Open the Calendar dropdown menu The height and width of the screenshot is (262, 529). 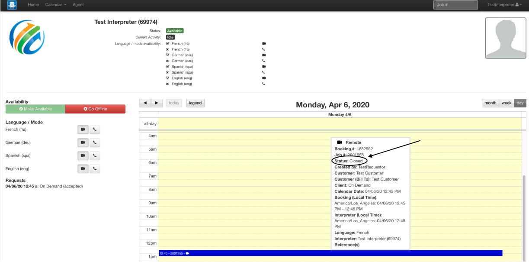(x=55, y=5)
